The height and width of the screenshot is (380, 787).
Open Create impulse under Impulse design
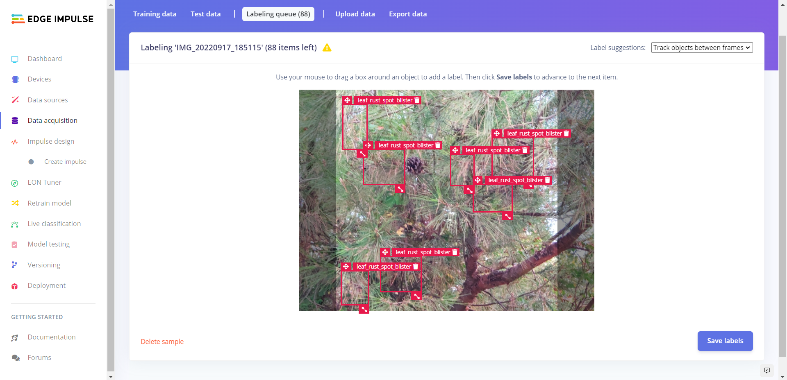point(65,162)
